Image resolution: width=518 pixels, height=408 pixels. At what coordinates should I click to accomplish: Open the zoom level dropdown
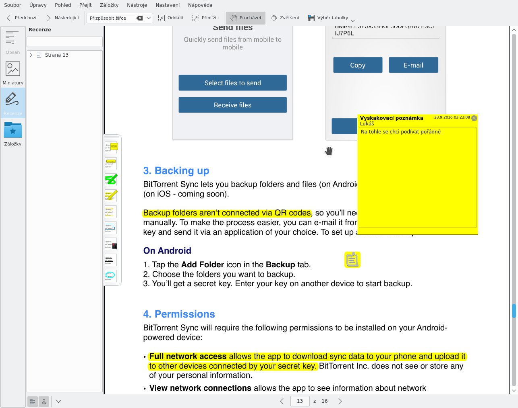(149, 18)
